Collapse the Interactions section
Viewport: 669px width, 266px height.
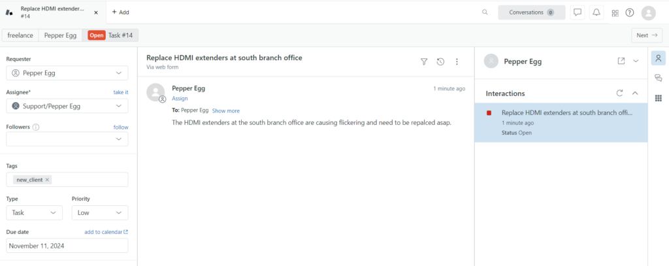(635, 93)
